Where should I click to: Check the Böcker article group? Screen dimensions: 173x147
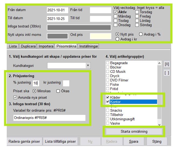[x=108, y=67]
